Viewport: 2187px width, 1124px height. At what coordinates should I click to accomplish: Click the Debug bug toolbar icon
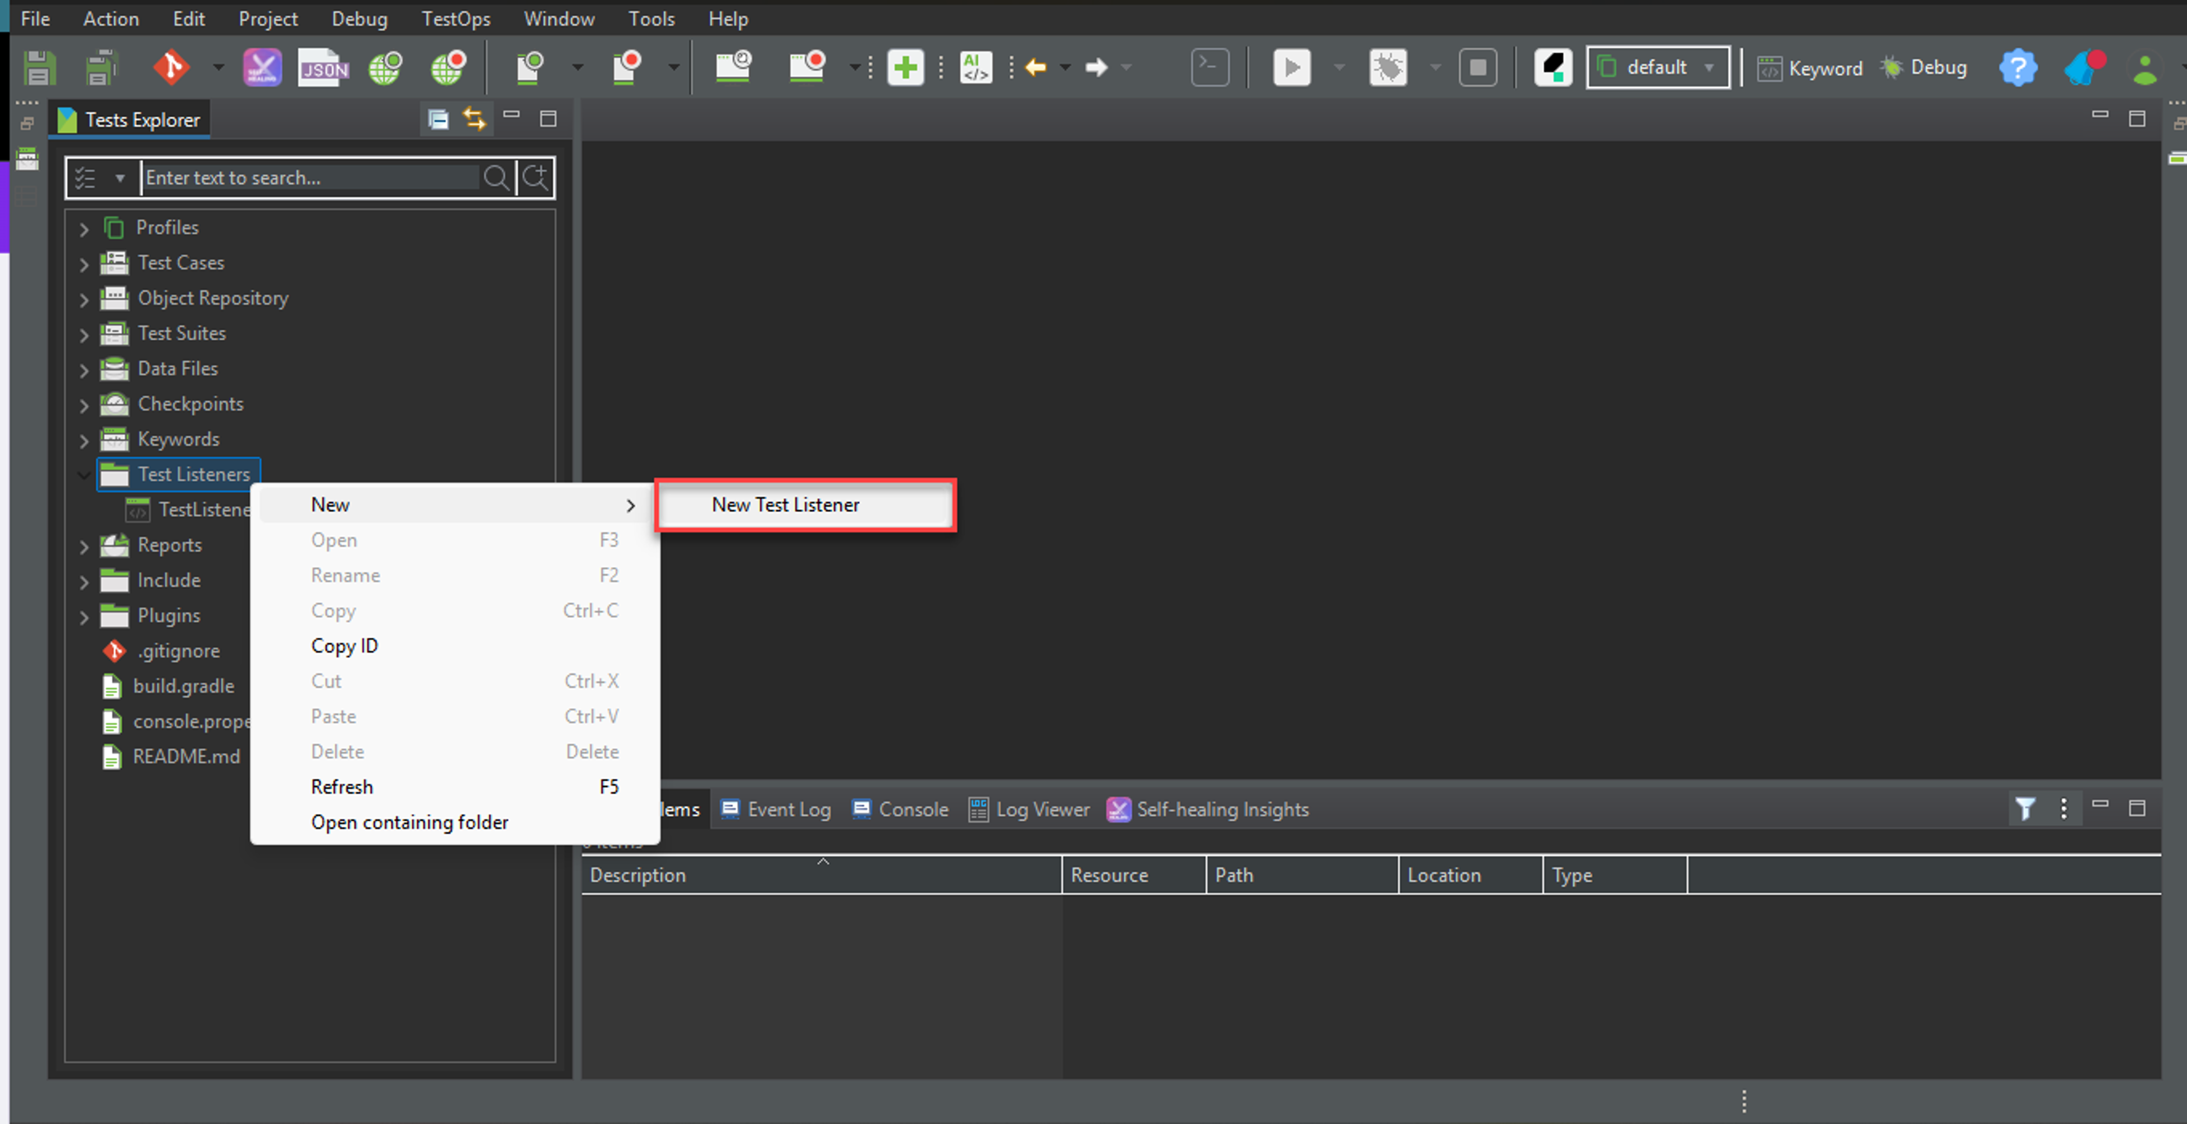tap(1388, 67)
